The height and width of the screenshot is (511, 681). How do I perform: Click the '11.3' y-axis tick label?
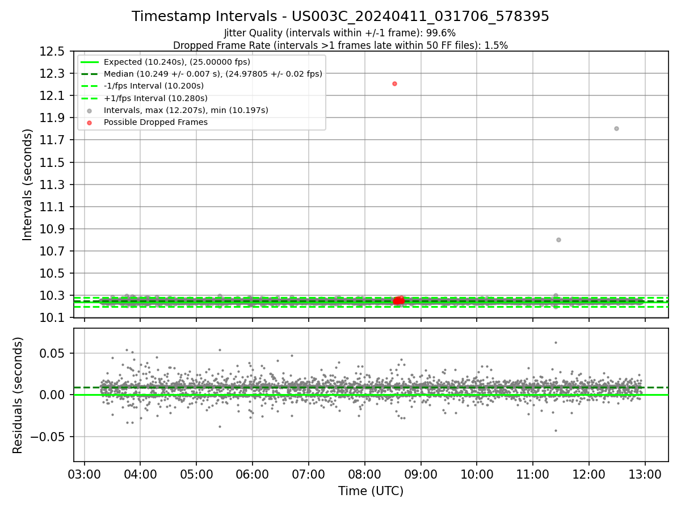click(x=52, y=185)
